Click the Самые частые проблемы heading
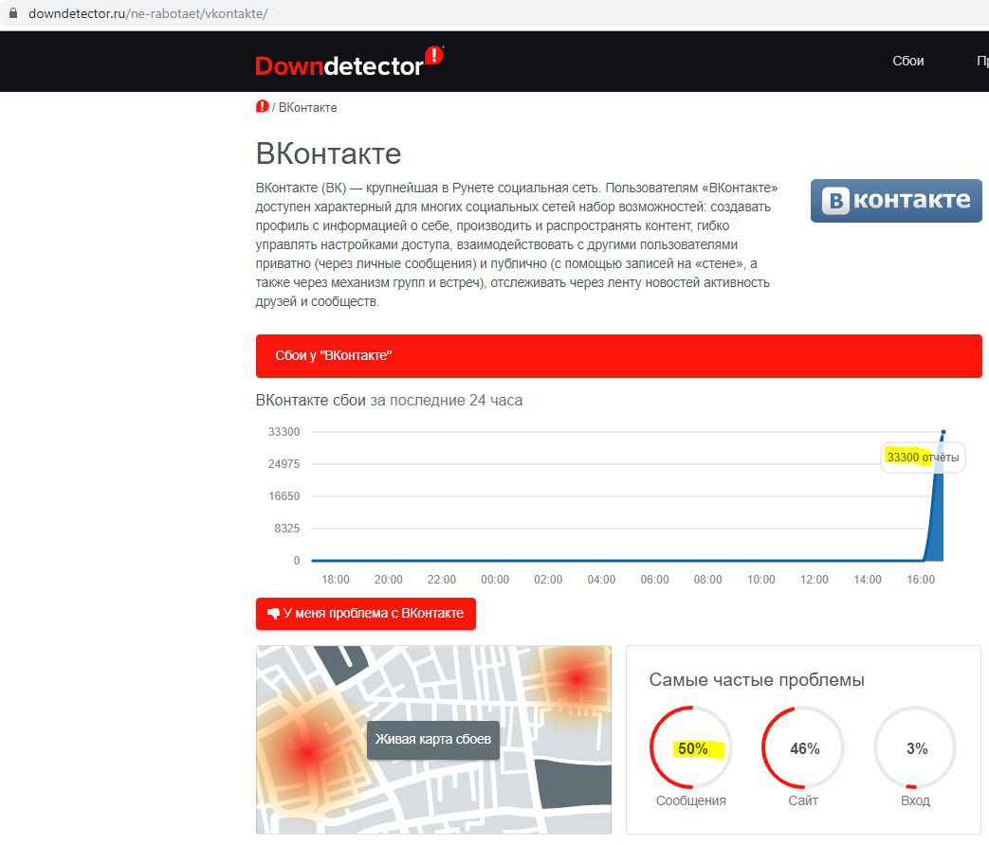Viewport: 989px width, 845px height. pos(757,680)
